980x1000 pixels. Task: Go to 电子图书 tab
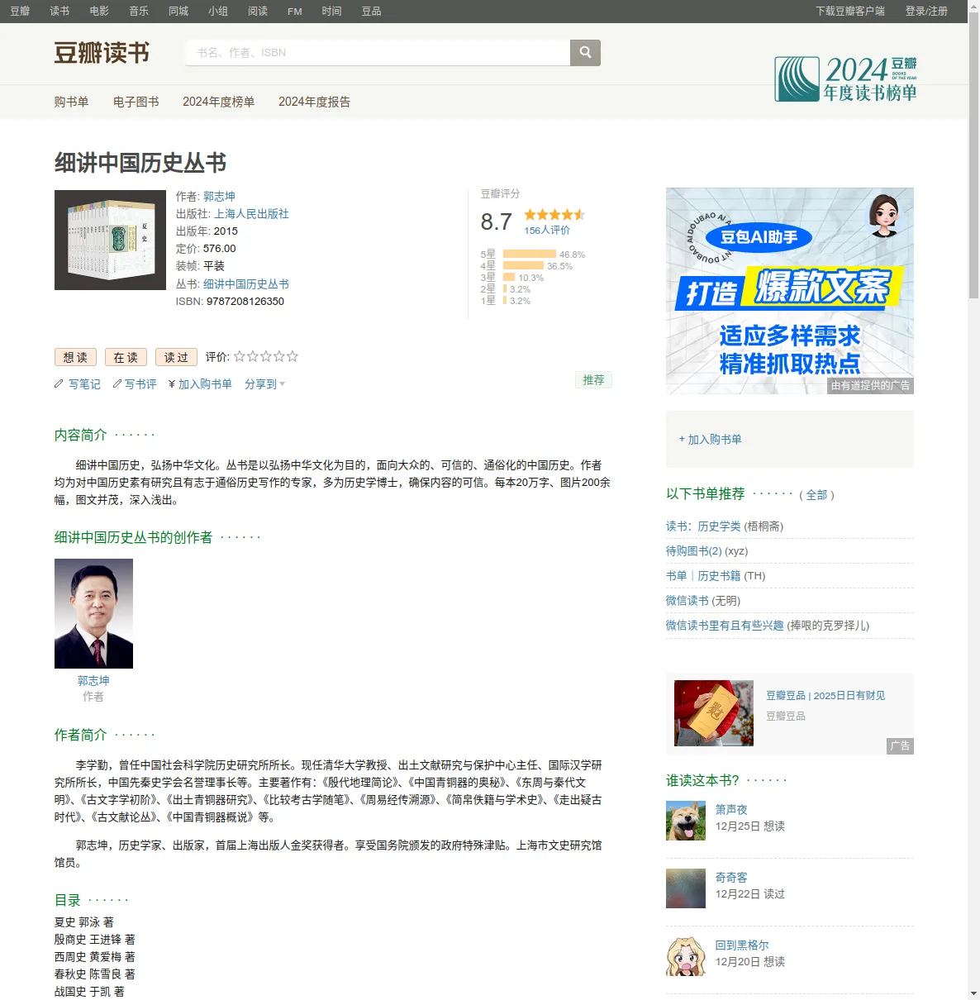coord(136,102)
